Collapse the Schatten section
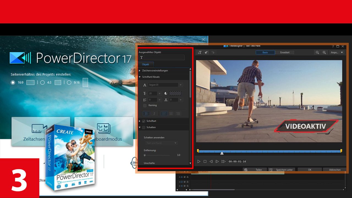This screenshot has width=352, height=198. click(x=139, y=127)
